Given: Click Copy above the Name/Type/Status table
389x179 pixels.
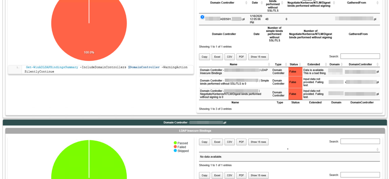Looking at the screenshot, I should click(x=204, y=57).
